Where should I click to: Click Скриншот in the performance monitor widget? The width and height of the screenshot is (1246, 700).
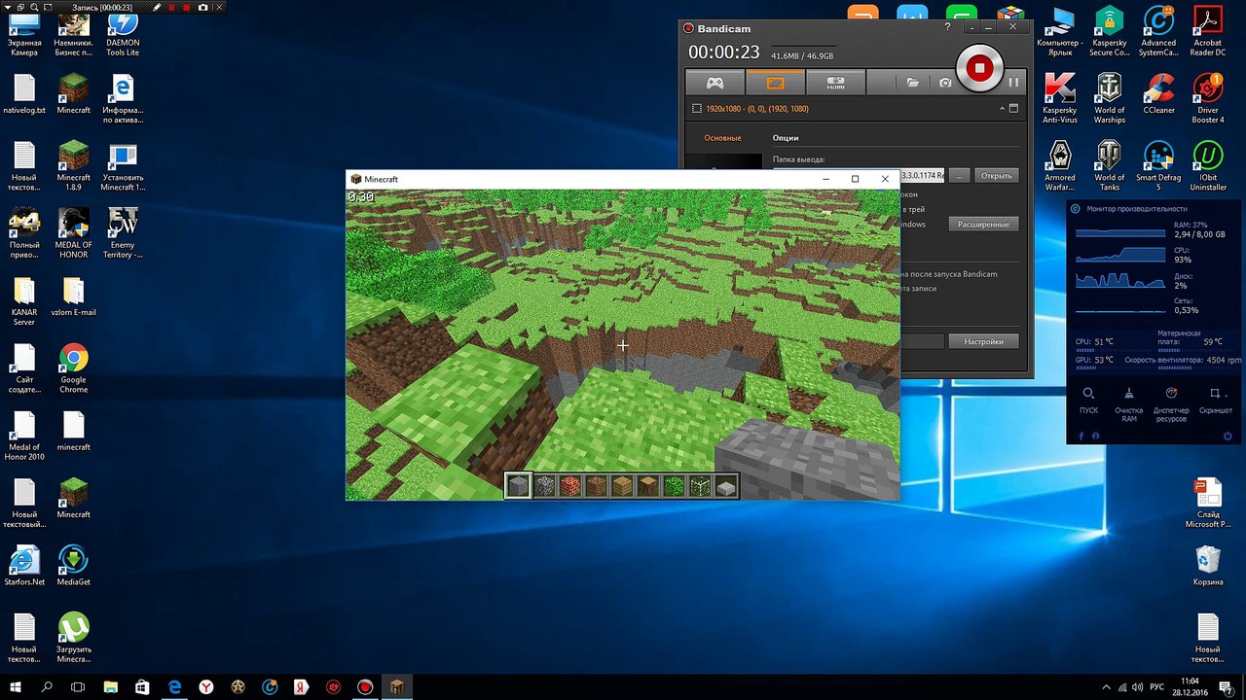pyautogui.click(x=1215, y=402)
